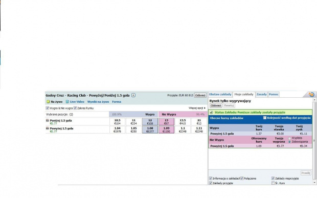Click the Poniżej 1.5 gola selection name
This screenshot has height=198, width=317.
coord(61,121)
